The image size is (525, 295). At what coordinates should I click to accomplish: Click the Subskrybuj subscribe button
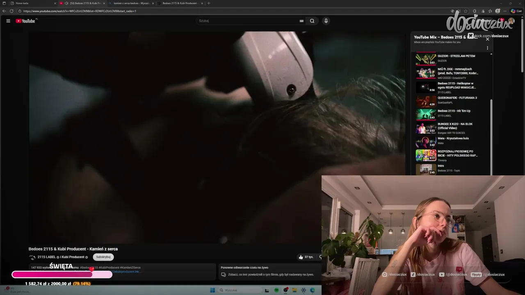[103, 257]
